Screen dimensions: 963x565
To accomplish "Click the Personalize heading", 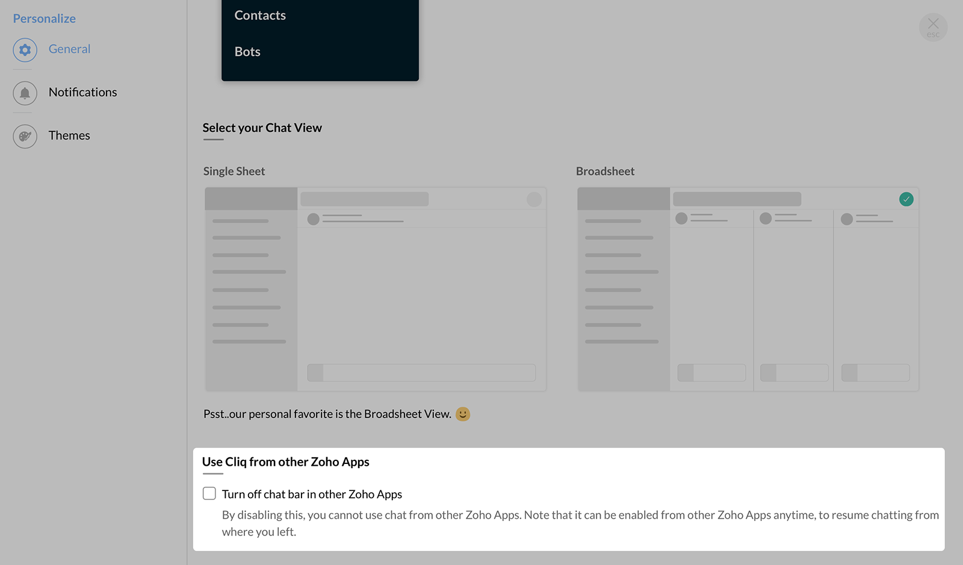I will pos(45,19).
